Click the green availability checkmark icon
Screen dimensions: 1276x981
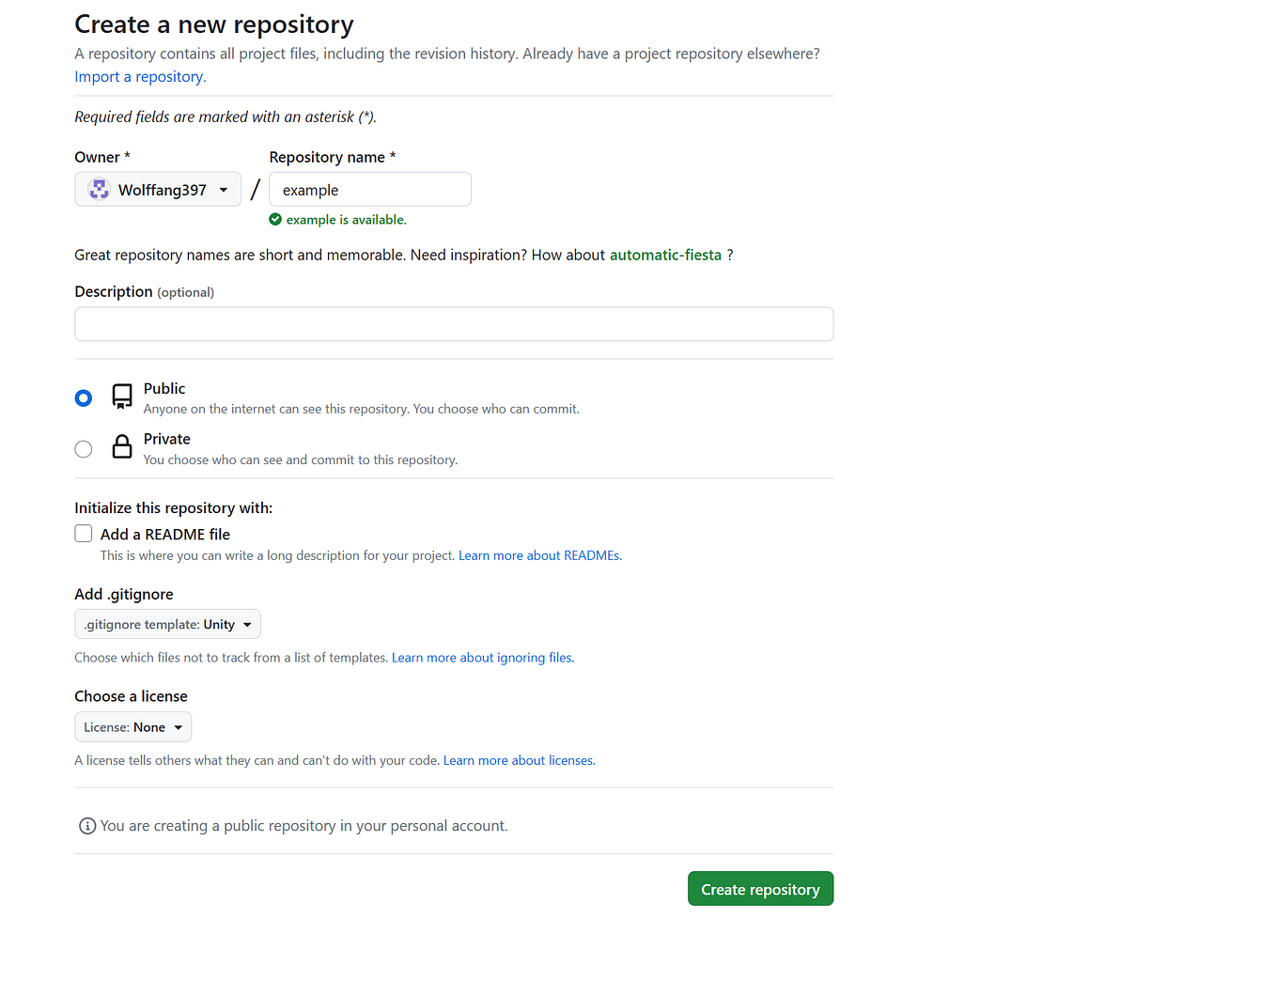[275, 220]
